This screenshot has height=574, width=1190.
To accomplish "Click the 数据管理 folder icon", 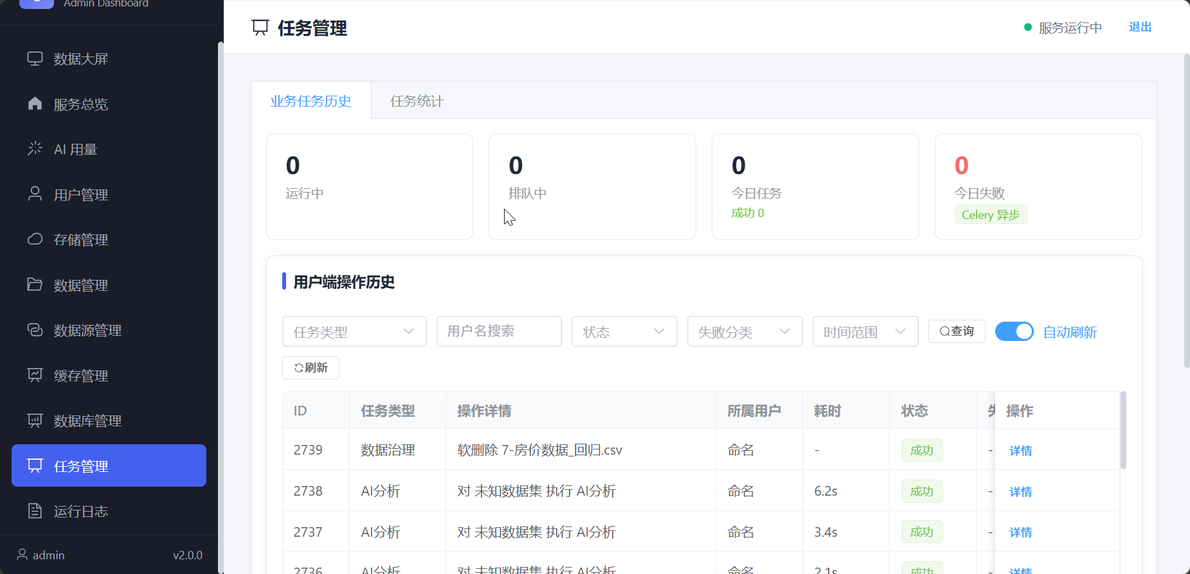I will [35, 284].
